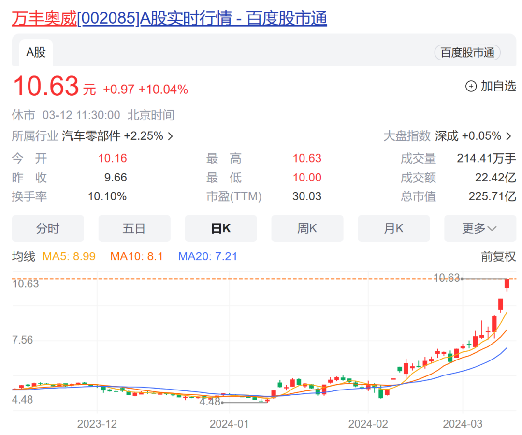
Task: Click the 成交额 value 22.42亿
Action: point(495,178)
